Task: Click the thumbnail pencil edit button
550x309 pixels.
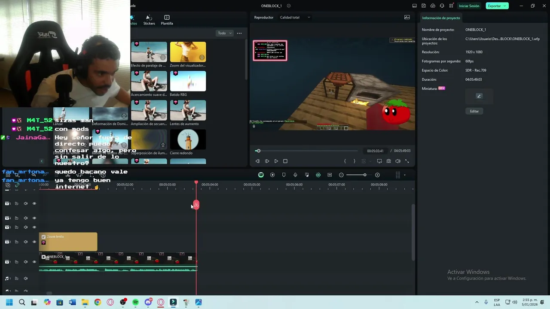Action: coord(479,96)
